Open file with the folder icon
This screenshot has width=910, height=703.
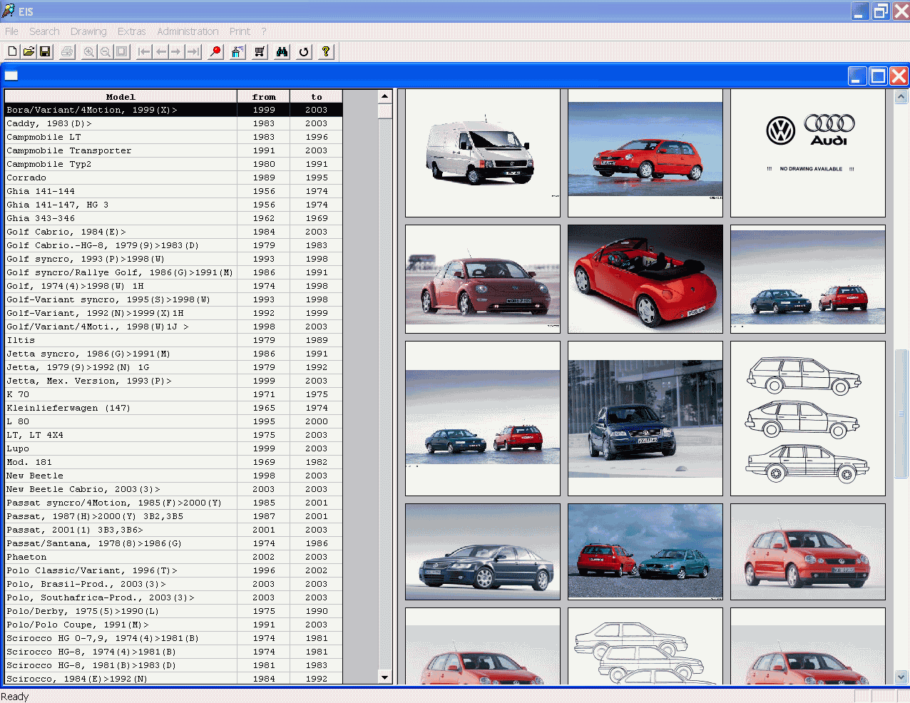(29, 51)
